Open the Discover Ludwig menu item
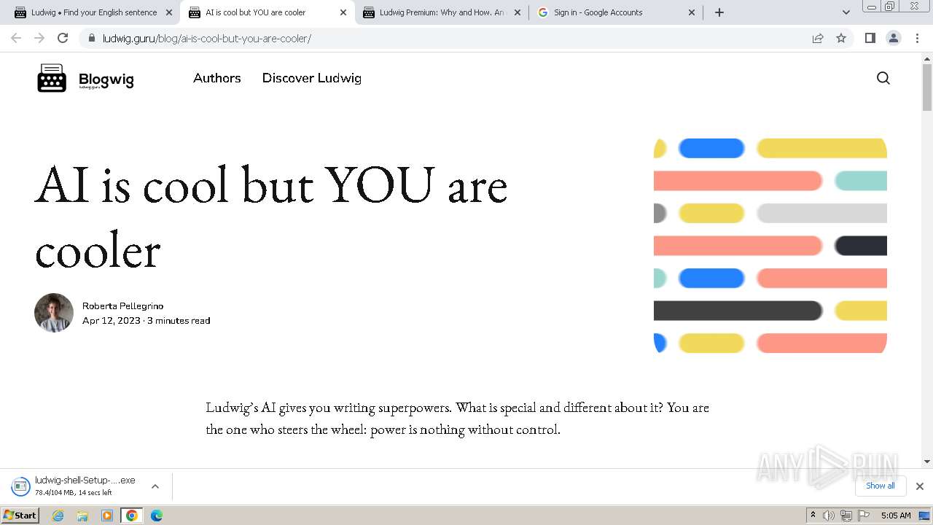The height and width of the screenshot is (525, 933). (x=312, y=78)
